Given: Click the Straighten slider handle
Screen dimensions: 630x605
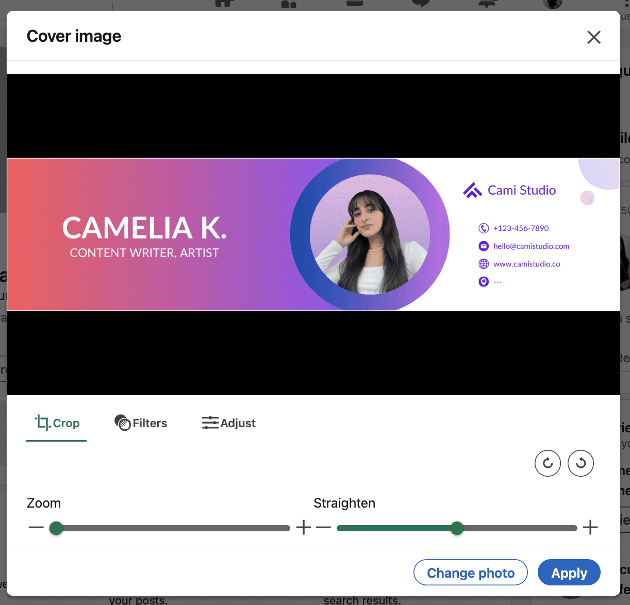Looking at the screenshot, I should coord(457,528).
